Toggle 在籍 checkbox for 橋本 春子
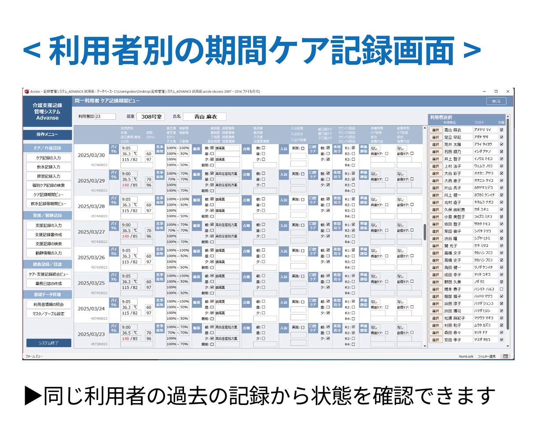 coord(501,289)
